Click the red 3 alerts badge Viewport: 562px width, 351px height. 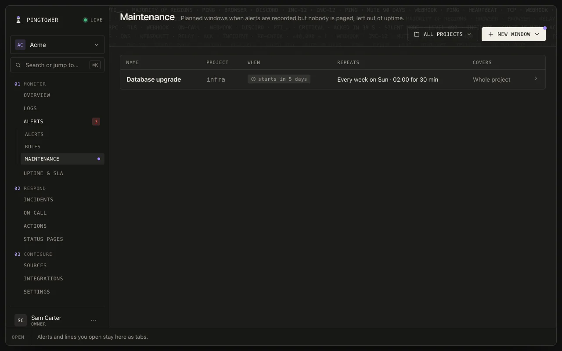(x=96, y=122)
